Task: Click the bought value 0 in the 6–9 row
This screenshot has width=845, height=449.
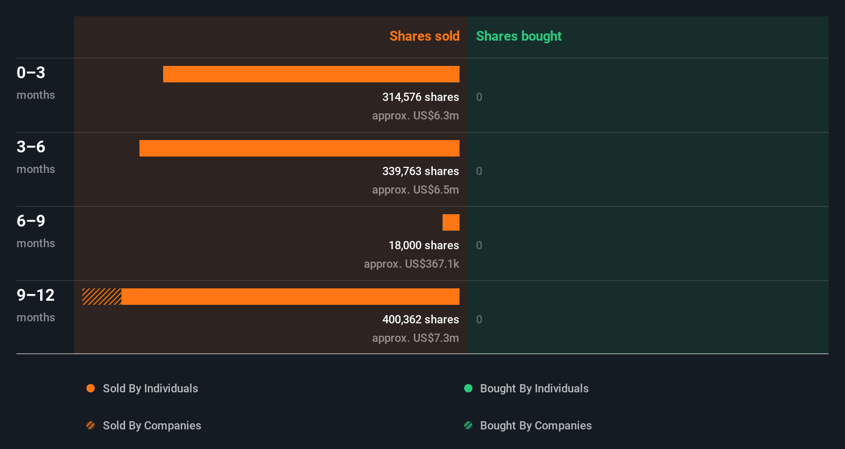Action: click(x=479, y=245)
